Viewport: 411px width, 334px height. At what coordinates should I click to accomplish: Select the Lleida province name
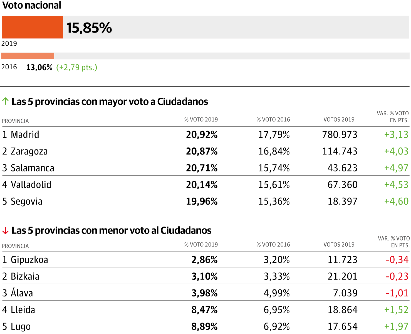click(23, 310)
